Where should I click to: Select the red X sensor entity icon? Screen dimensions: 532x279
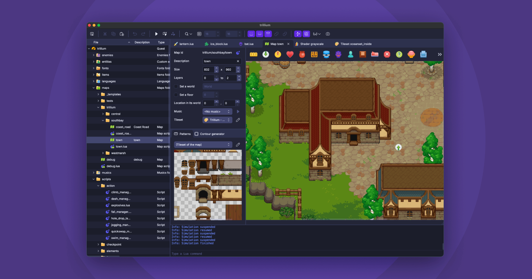[387, 54]
